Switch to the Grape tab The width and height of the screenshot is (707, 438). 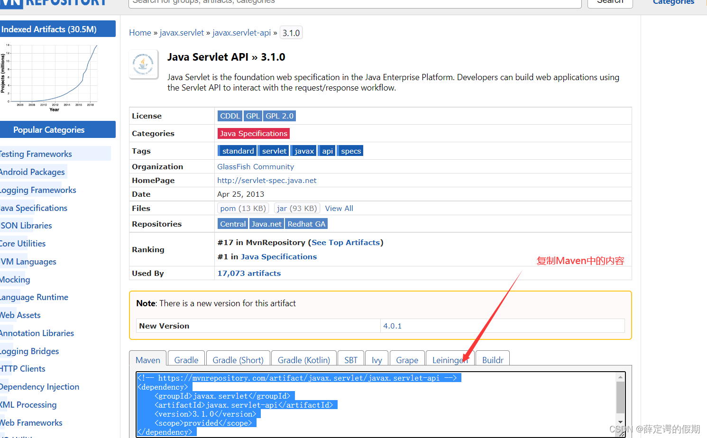tap(407, 359)
